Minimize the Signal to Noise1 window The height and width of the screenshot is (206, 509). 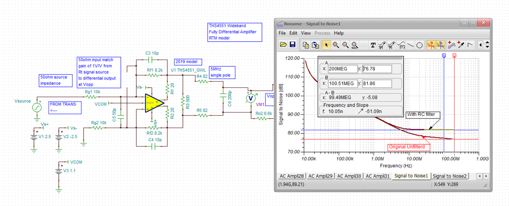[x=464, y=23]
